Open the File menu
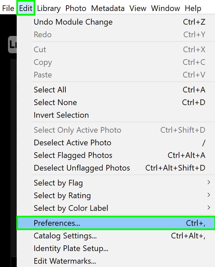The height and width of the screenshot is (267, 215). 8,8
